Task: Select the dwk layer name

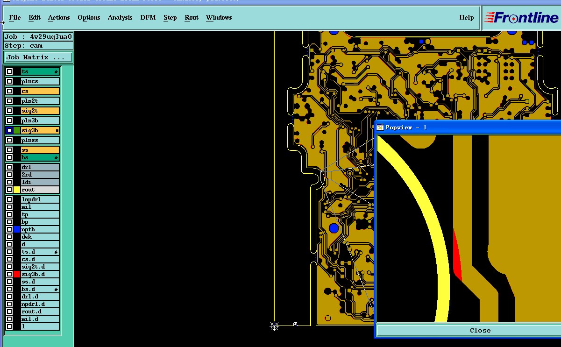Action: [x=40, y=237]
